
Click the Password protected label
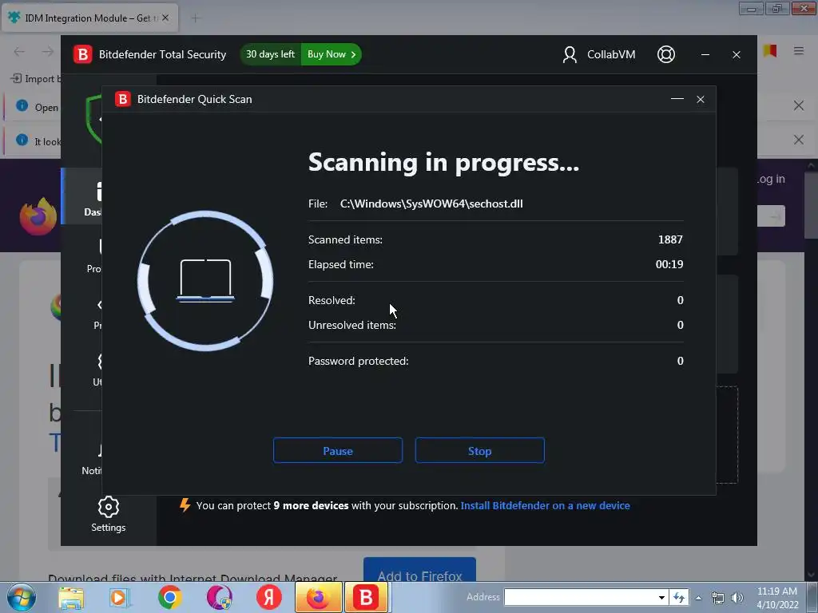pyautogui.click(x=359, y=361)
